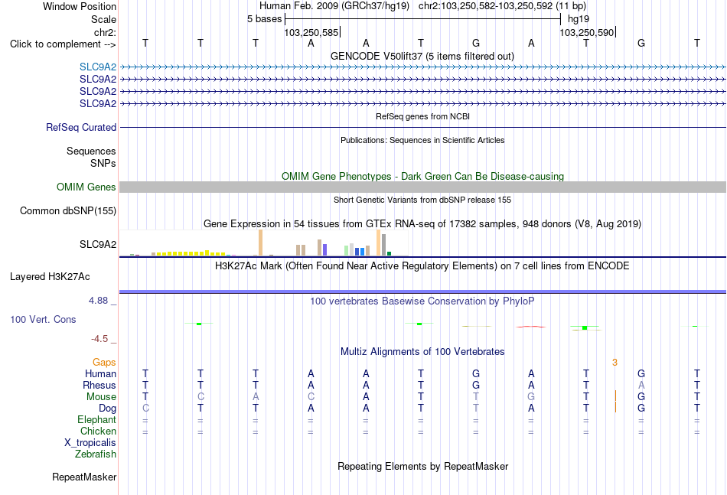Click the 'Gene Expression in 54 tissues from GTEx' title

(422, 224)
